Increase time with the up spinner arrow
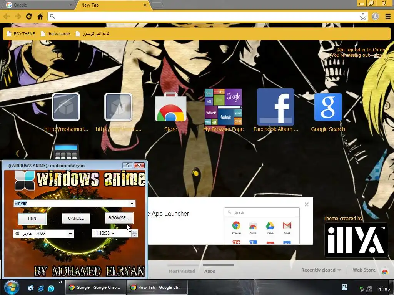 tap(134, 232)
